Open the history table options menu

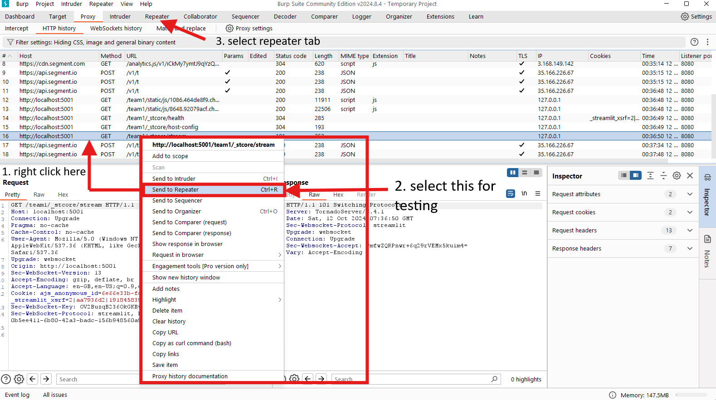707,42
